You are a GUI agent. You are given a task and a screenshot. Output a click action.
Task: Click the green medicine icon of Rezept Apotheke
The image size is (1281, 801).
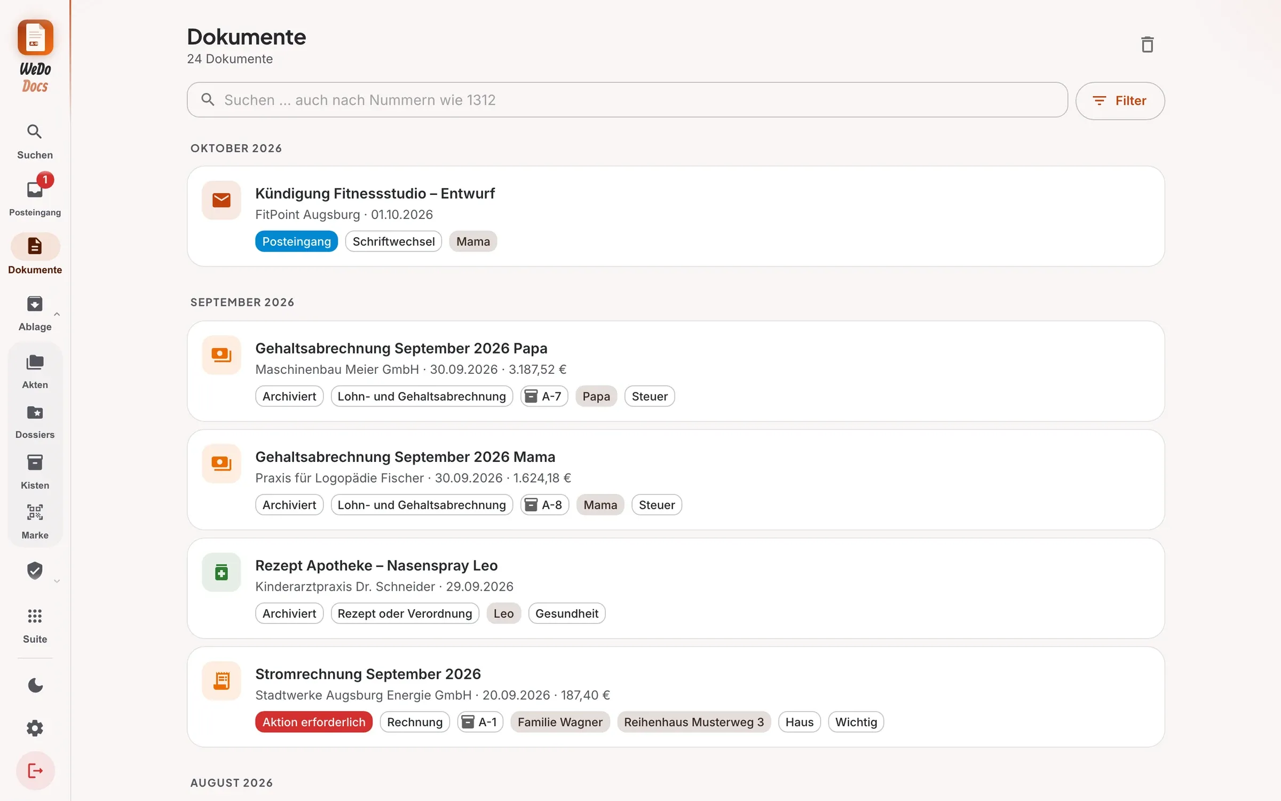coord(222,572)
